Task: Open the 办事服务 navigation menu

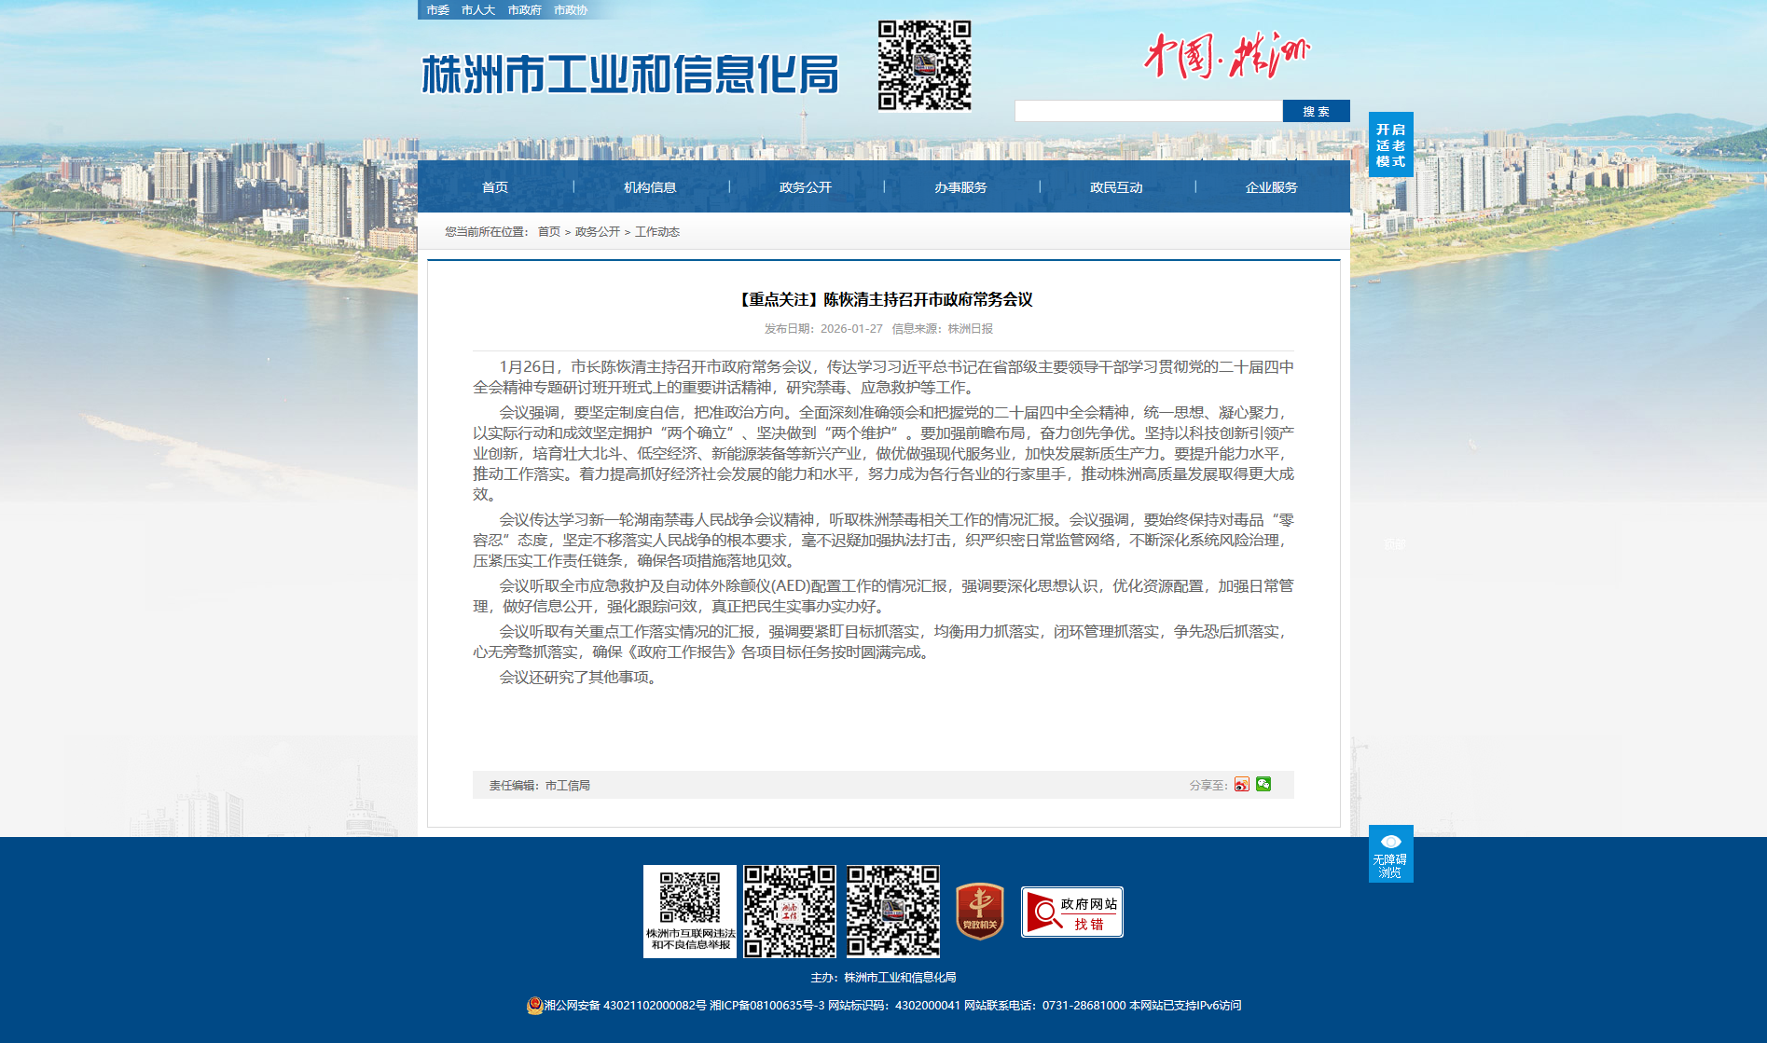Action: click(960, 187)
